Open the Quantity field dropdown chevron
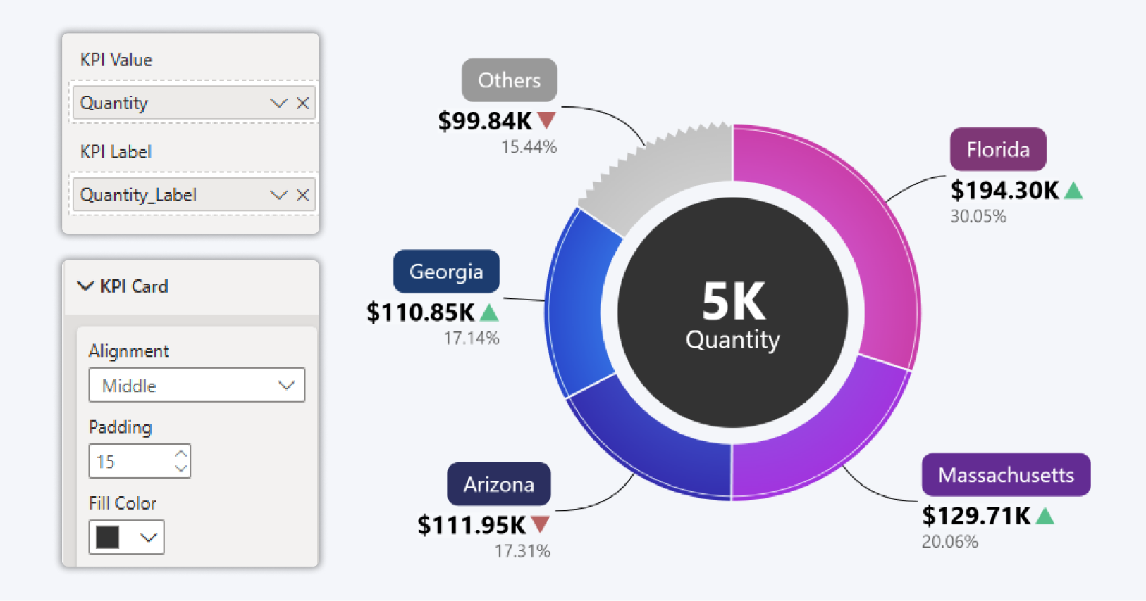Viewport: 1146px width, 601px height. pyautogui.click(x=278, y=103)
